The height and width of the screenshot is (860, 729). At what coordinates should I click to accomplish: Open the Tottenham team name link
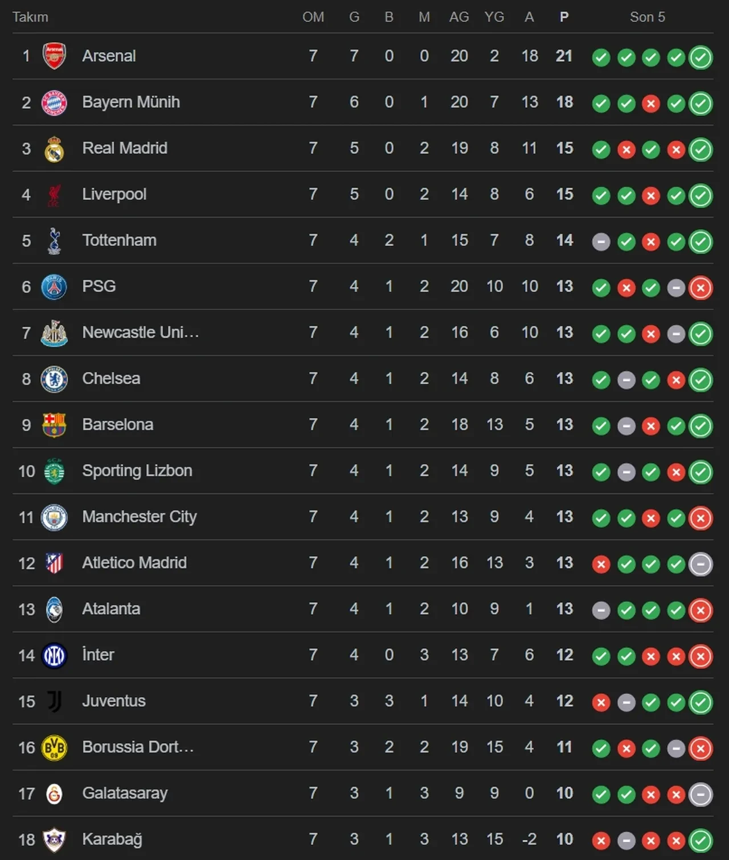point(119,241)
